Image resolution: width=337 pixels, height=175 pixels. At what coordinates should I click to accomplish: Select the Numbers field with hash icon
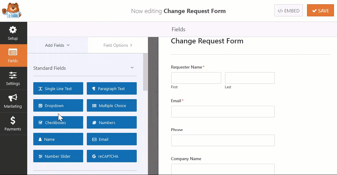coord(112,122)
